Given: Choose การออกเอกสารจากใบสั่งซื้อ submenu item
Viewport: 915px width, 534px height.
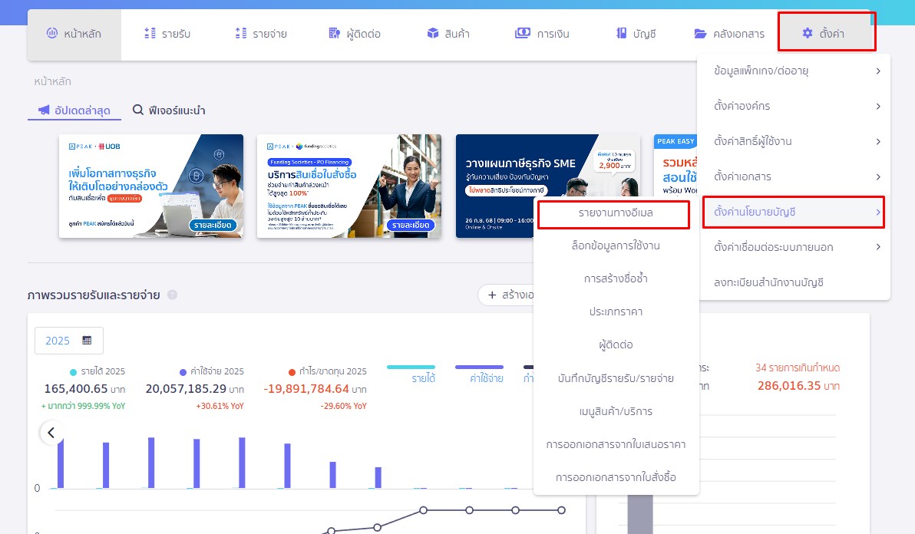Looking at the screenshot, I should pos(616,477).
